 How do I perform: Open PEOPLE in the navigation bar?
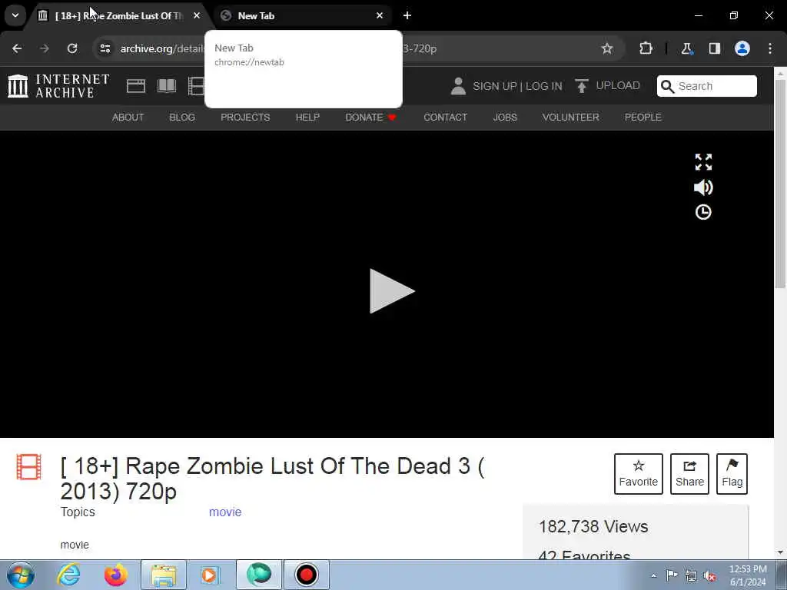click(643, 118)
